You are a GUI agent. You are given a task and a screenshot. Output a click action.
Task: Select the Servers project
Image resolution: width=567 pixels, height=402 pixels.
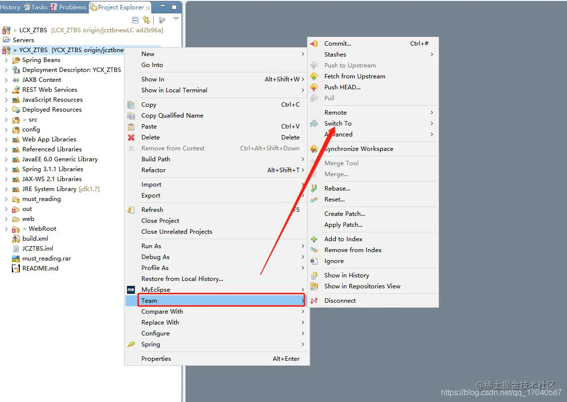point(23,40)
